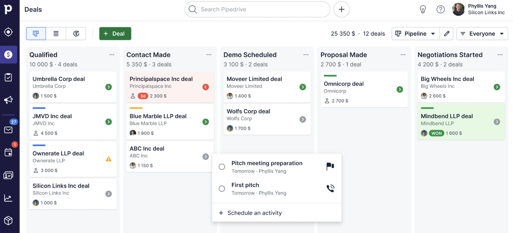513x233 pixels.
Task: Click the yellow label bar on Blue Marble LLP deal
Action: [136, 108]
